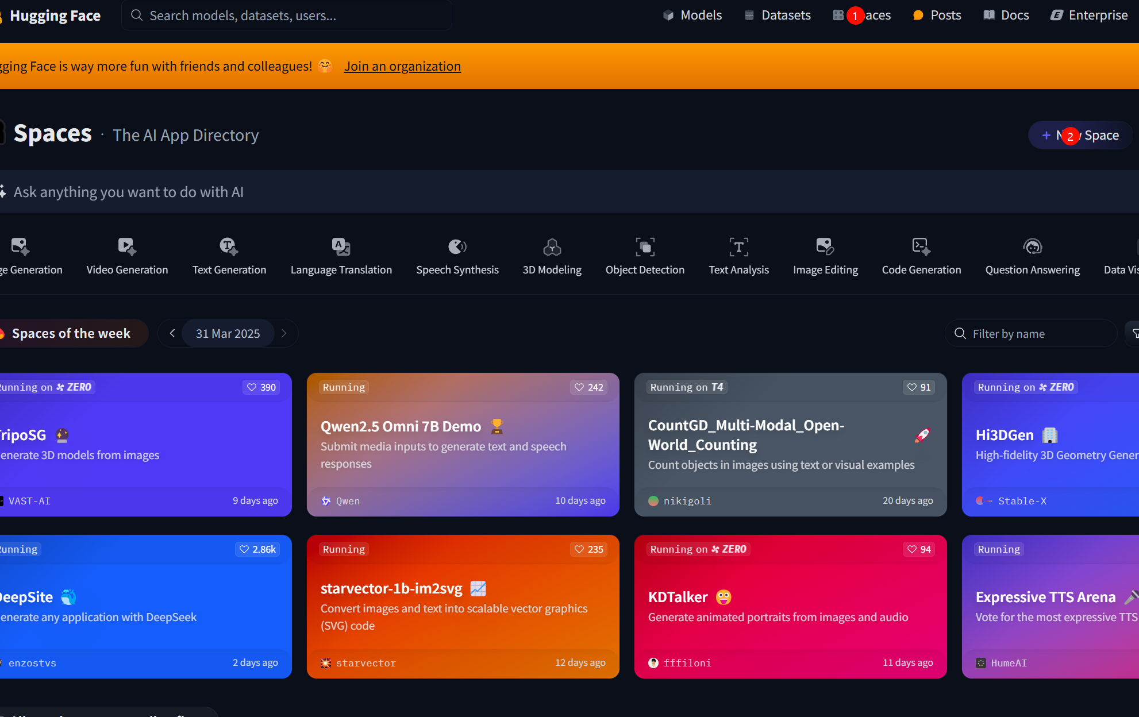Open the Posts menu item
The image size is (1139, 717).
click(x=937, y=16)
